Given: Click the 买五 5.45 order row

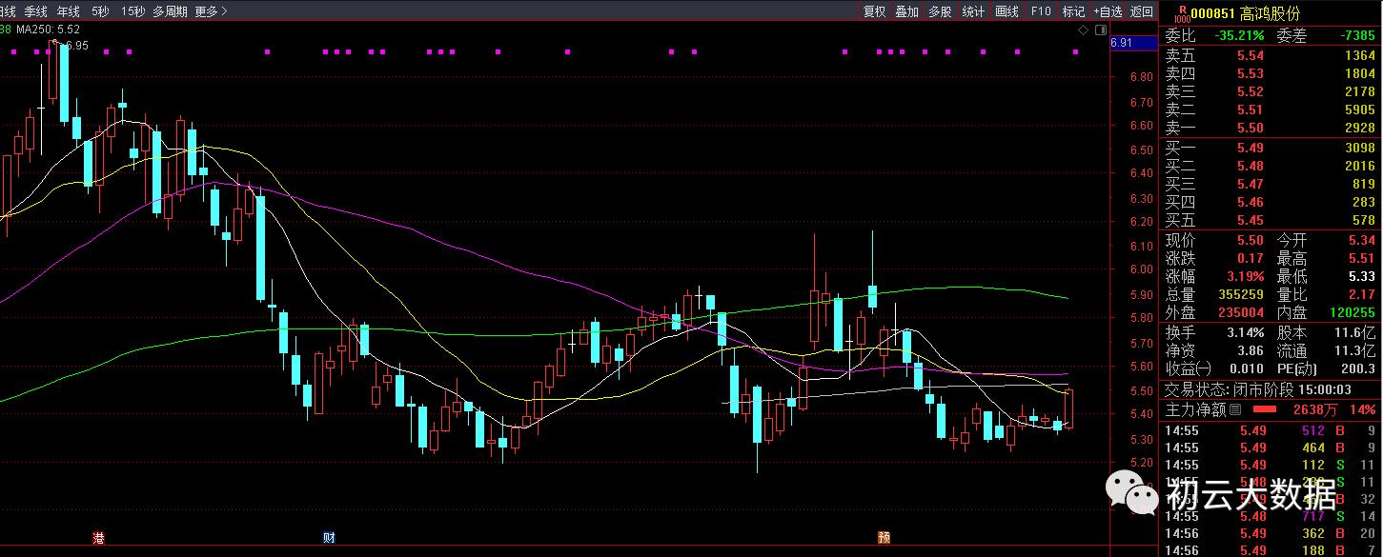Looking at the screenshot, I should click(1271, 221).
